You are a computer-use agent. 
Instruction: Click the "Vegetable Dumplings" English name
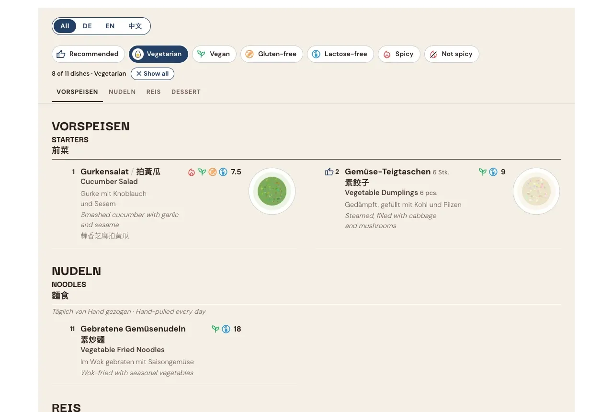tap(381, 193)
